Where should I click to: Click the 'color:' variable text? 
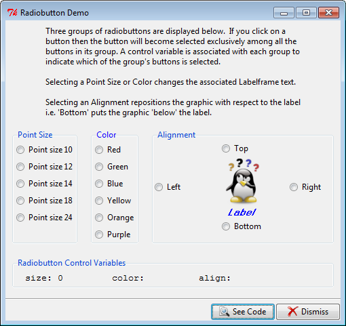coord(128,278)
